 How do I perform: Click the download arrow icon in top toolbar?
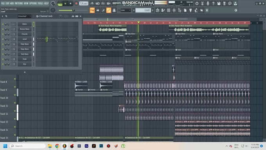[x=235, y=4]
